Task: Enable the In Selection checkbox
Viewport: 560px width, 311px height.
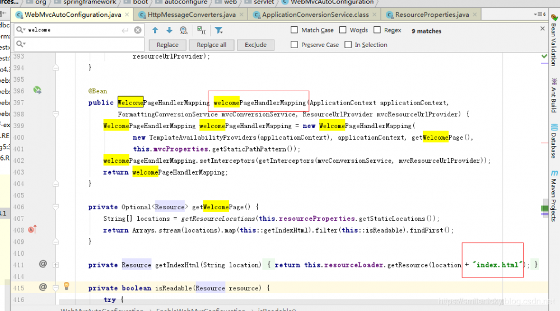Action: click(x=348, y=45)
